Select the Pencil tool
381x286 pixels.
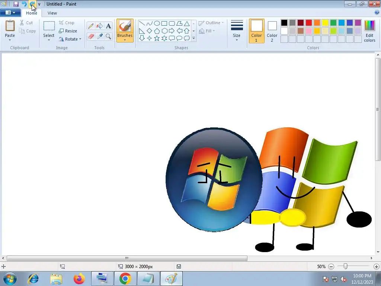click(x=91, y=26)
